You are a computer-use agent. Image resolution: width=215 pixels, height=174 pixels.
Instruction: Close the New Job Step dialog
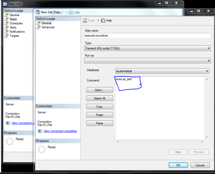click(x=208, y=11)
